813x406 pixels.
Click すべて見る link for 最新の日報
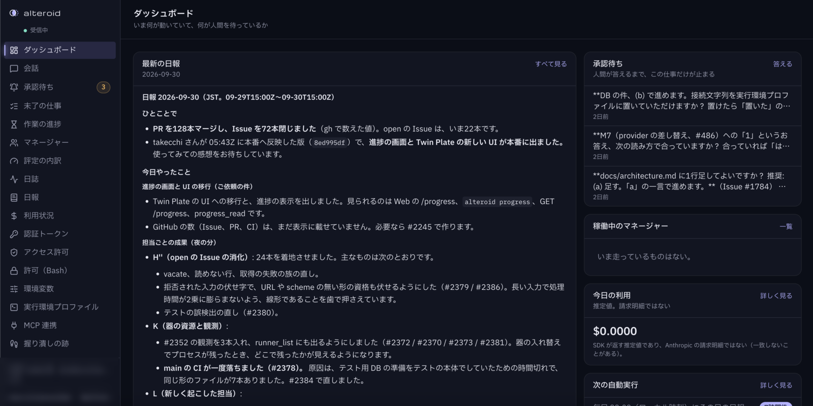[551, 64]
